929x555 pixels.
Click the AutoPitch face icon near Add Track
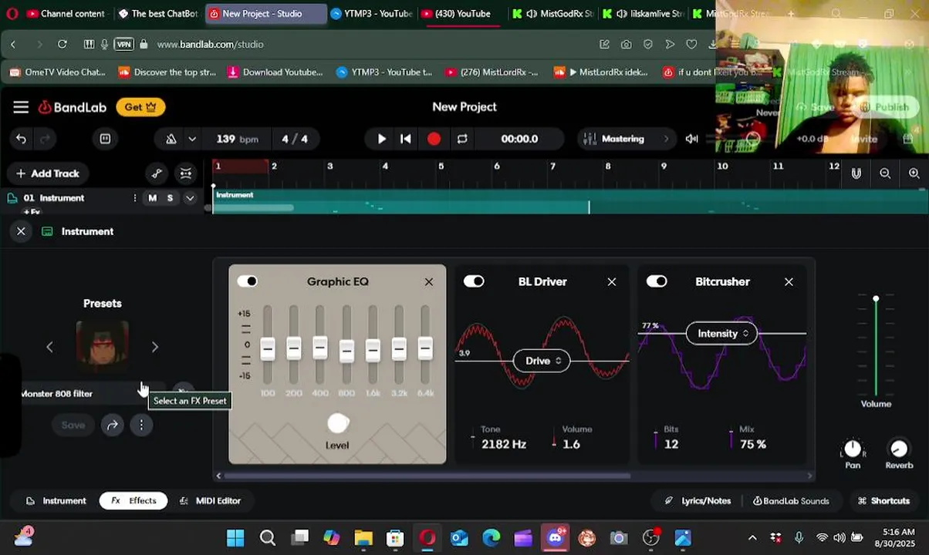(x=186, y=173)
